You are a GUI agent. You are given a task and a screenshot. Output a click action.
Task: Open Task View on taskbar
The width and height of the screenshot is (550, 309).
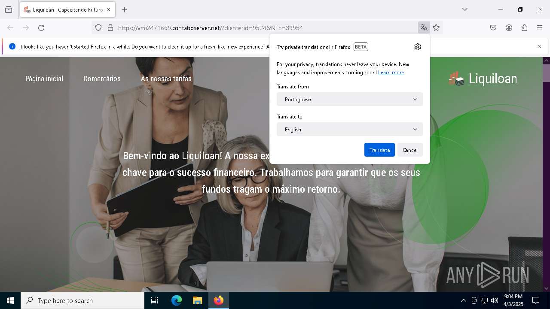click(155, 300)
